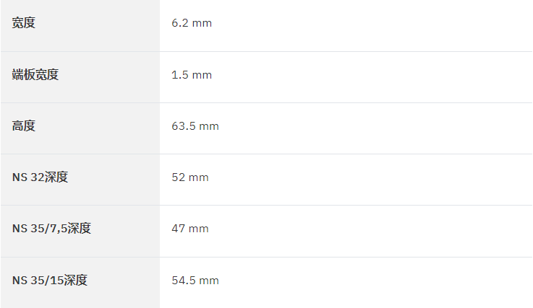
Task: Click the number 63.5 in height row
Action: pyautogui.click(x=184, y=126)
